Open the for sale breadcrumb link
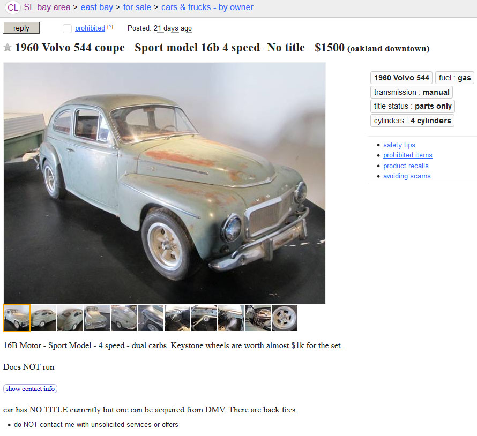Screen dimensions: 477x436 click(x=137, y=7)
